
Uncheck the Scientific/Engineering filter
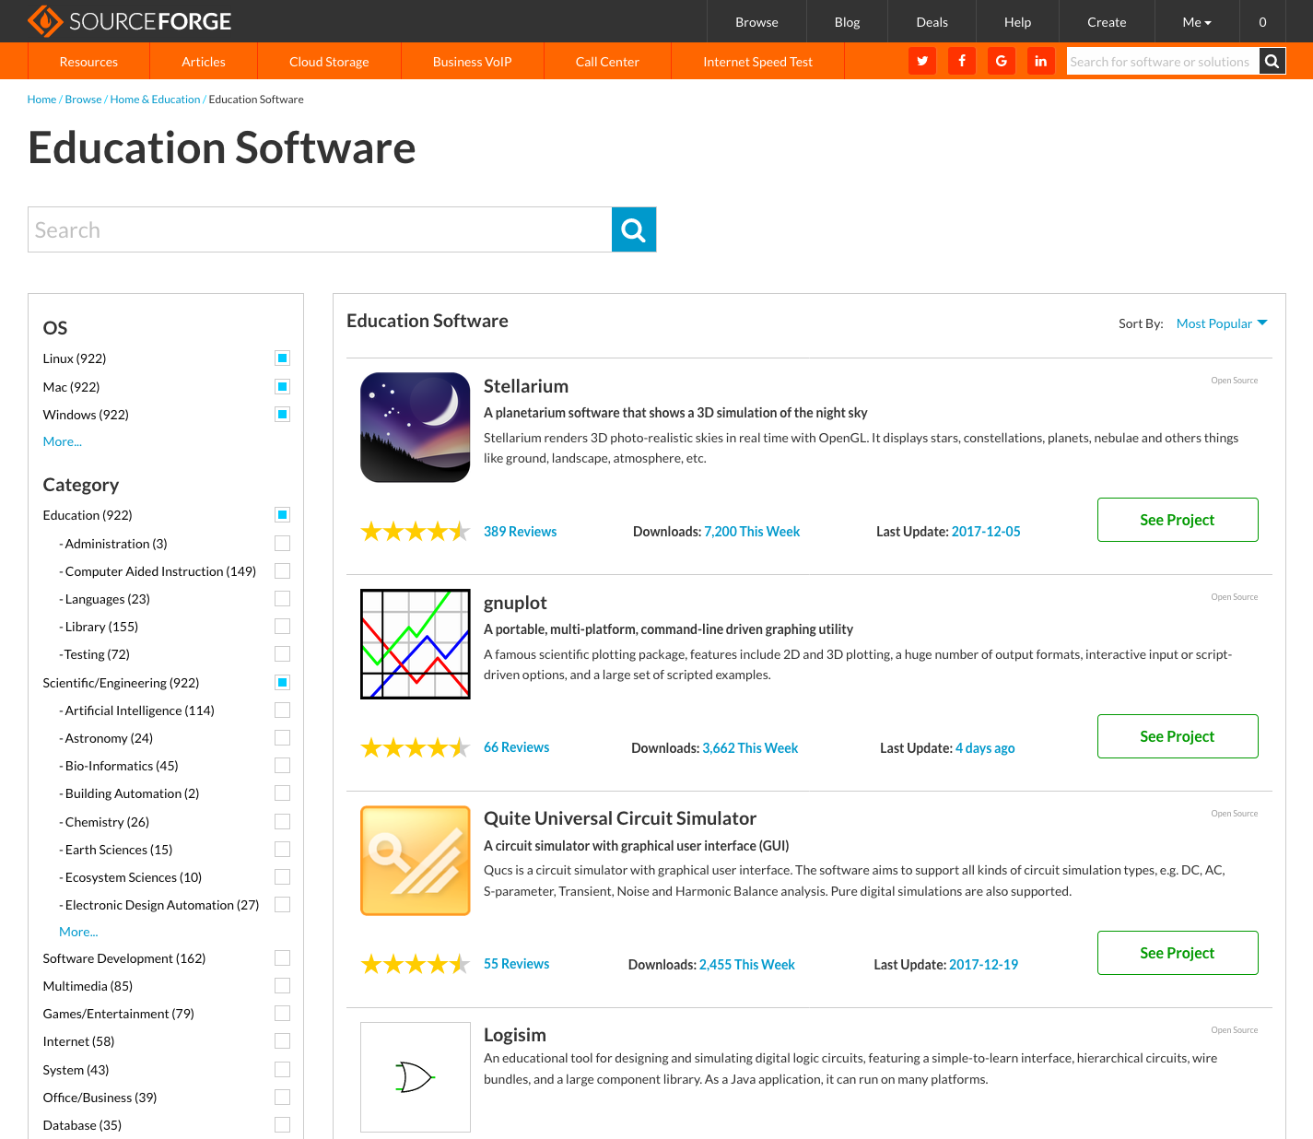[283, 683]
